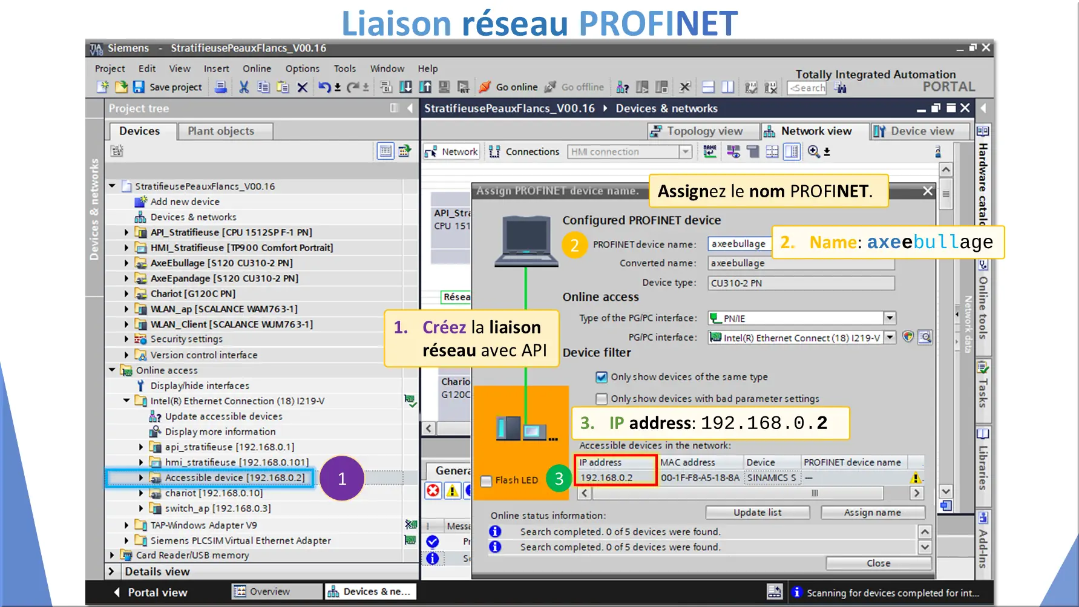Click the Undo arrow icon
The image size is (1079, 607).
click(324, 87)
